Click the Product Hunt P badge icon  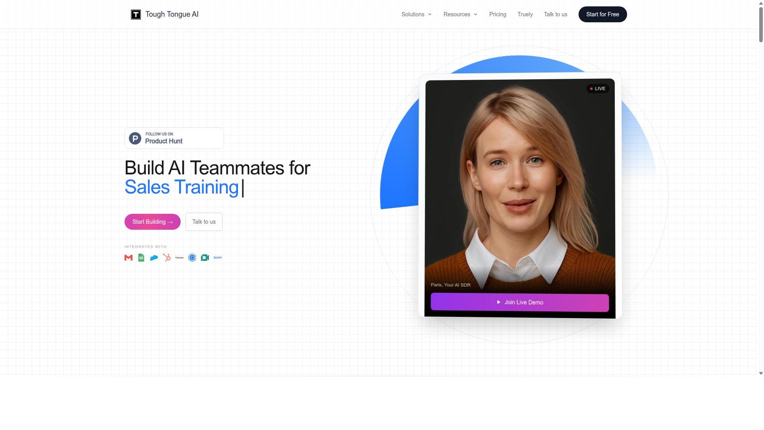(x=135, y=139)
